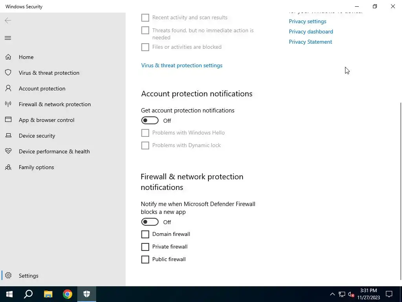The width and height of the screenshot is (402, 302).
Task: Open the Windows Start menu
Action: [x=9, y=294]
